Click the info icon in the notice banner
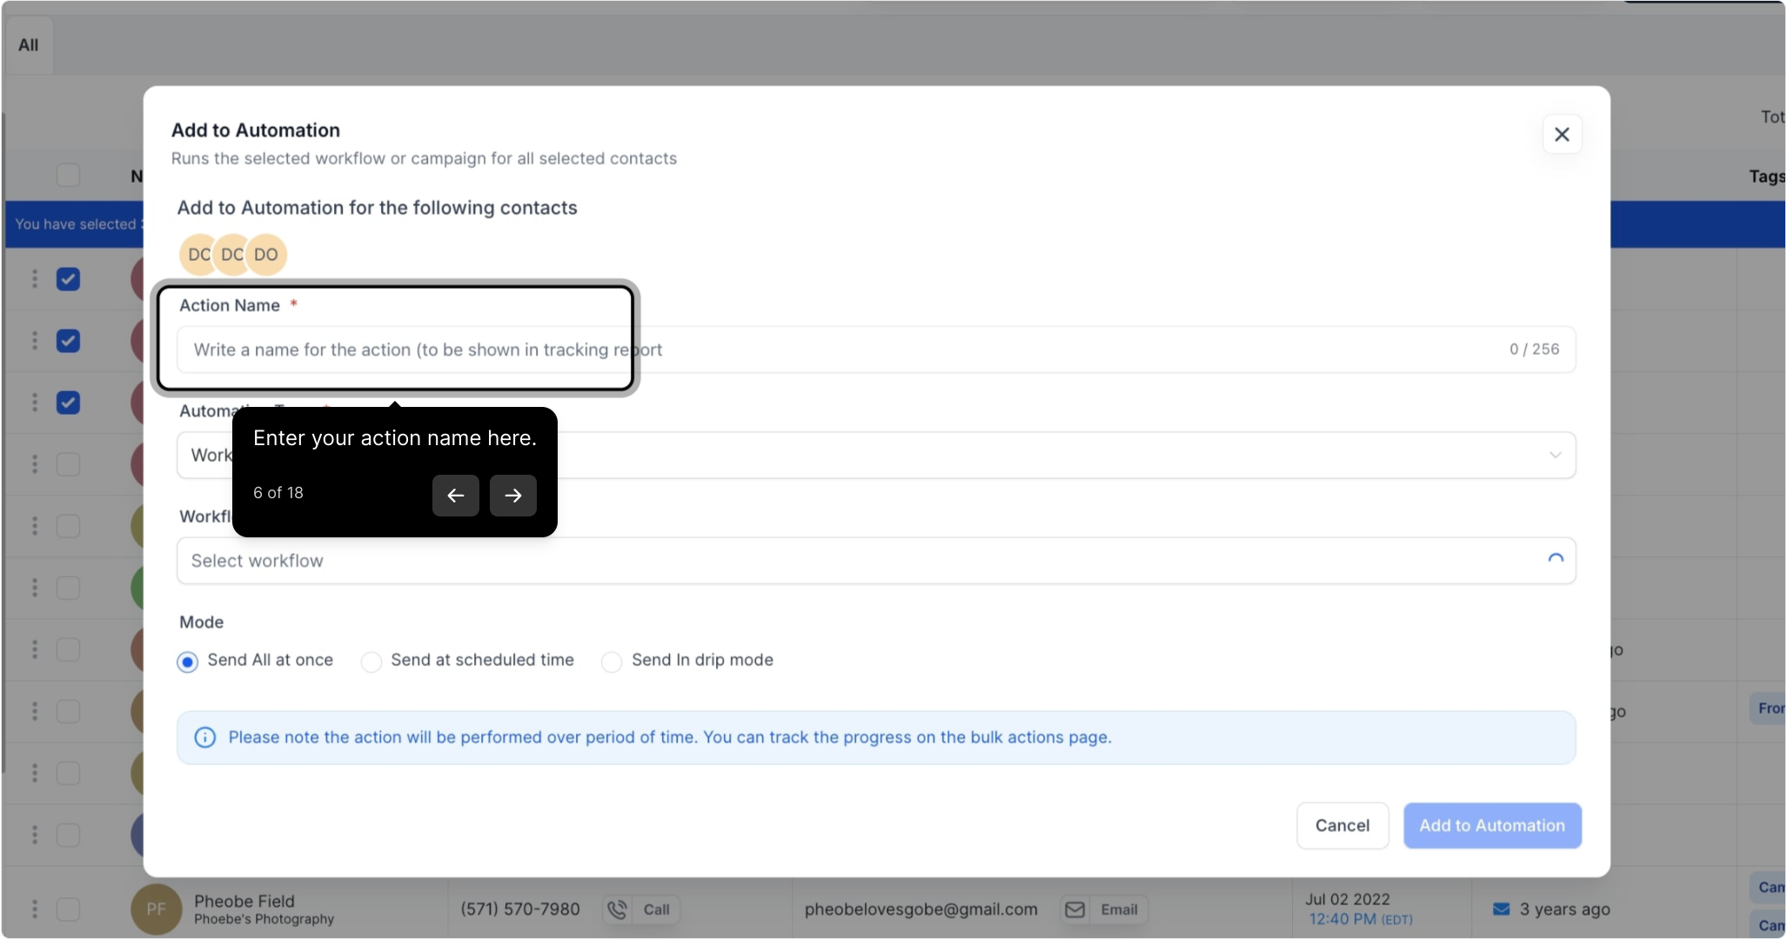 (x=204, y=737)
